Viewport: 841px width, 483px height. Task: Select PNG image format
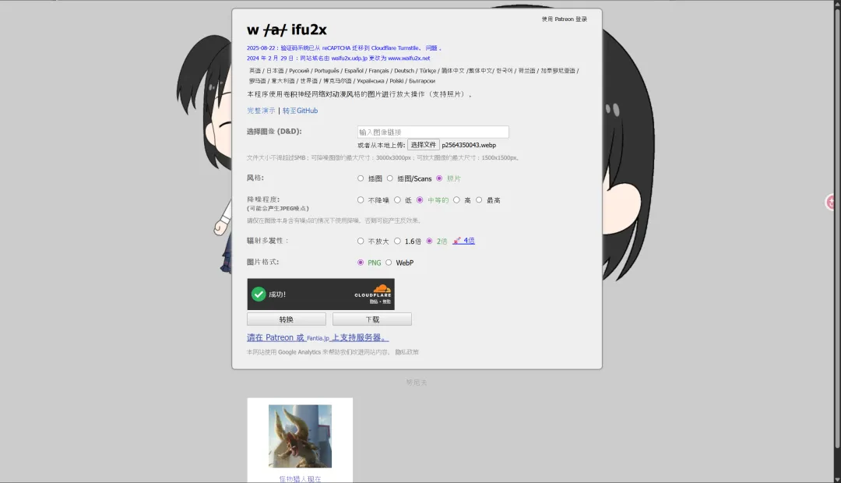(361, 263)
